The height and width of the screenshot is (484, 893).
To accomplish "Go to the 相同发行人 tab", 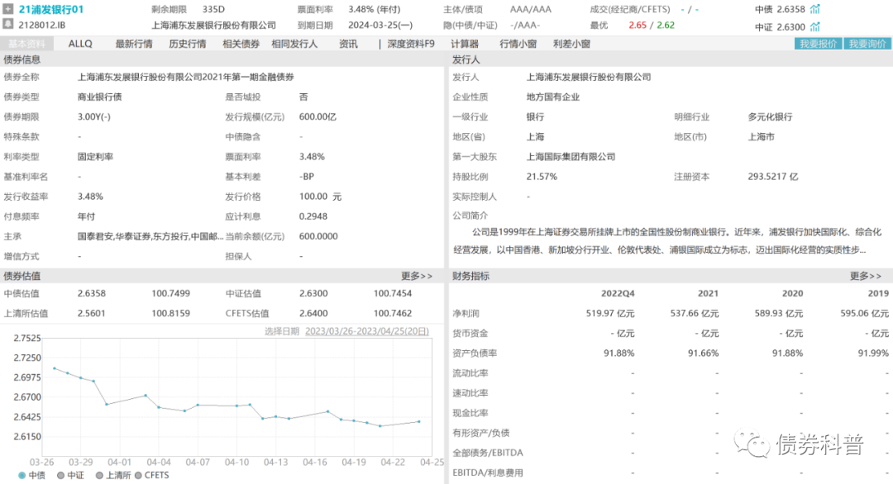I will point(294,44).
